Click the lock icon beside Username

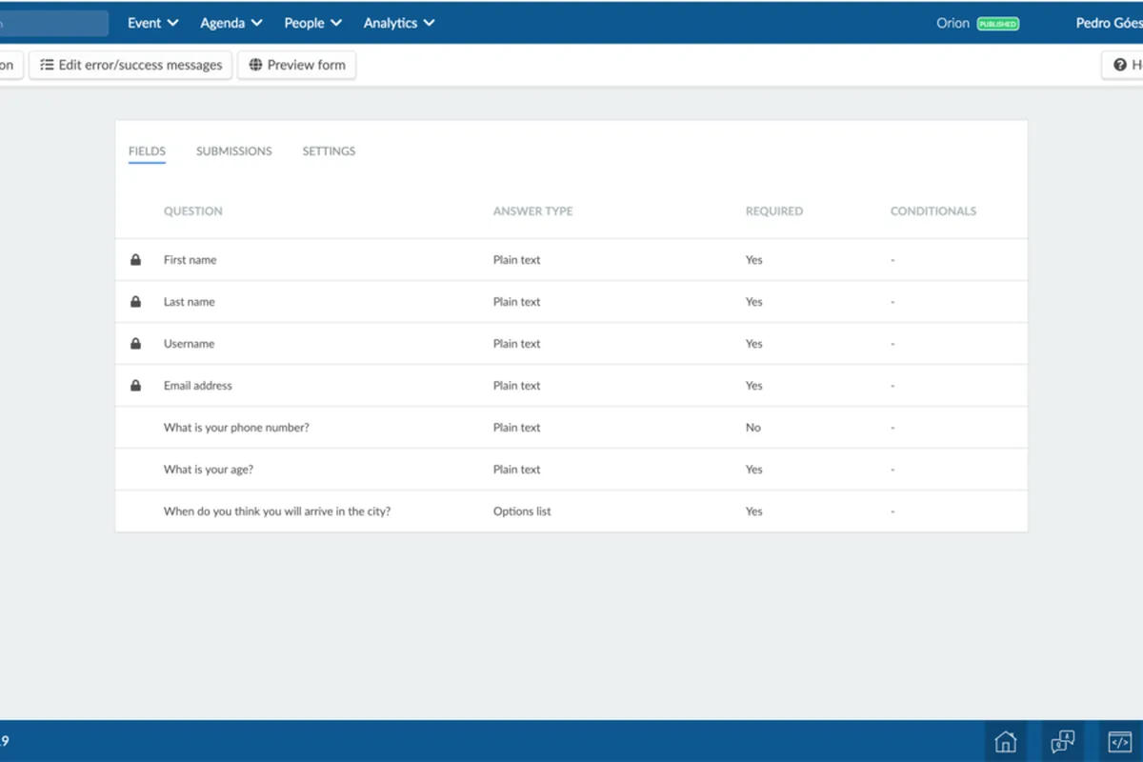pos(135,343)
